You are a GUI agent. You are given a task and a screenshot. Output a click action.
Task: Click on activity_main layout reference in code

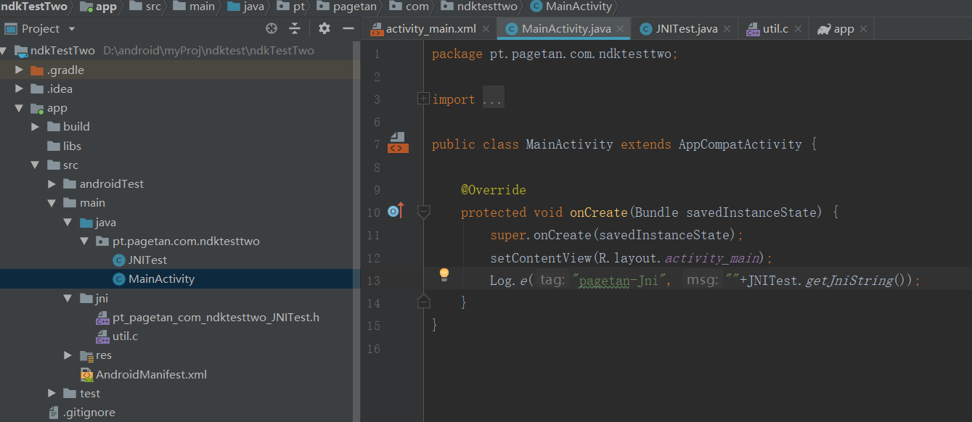711,258
